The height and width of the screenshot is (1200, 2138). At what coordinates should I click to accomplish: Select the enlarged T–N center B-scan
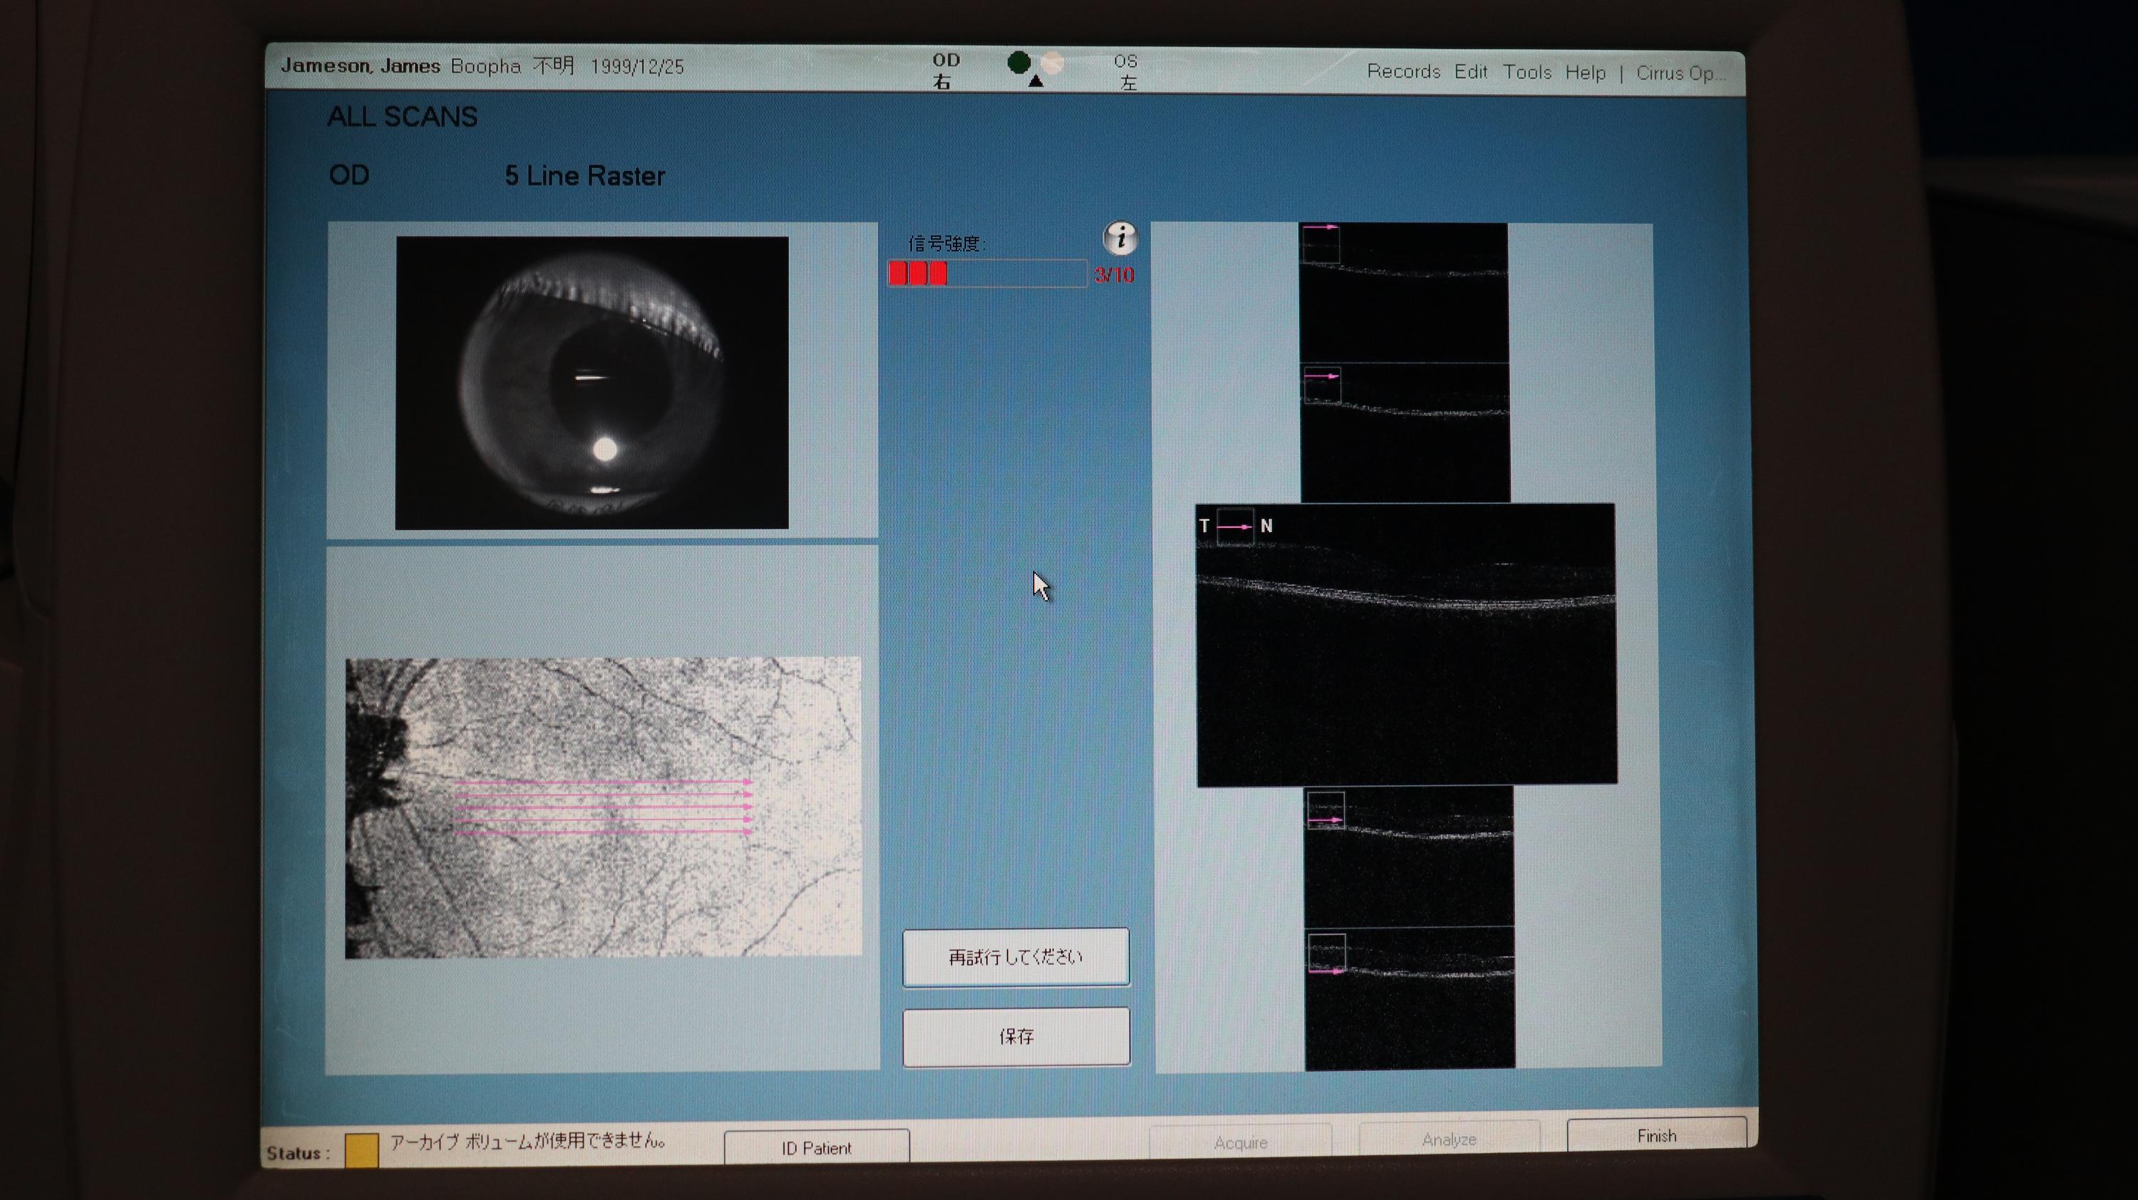point(1406,644)
